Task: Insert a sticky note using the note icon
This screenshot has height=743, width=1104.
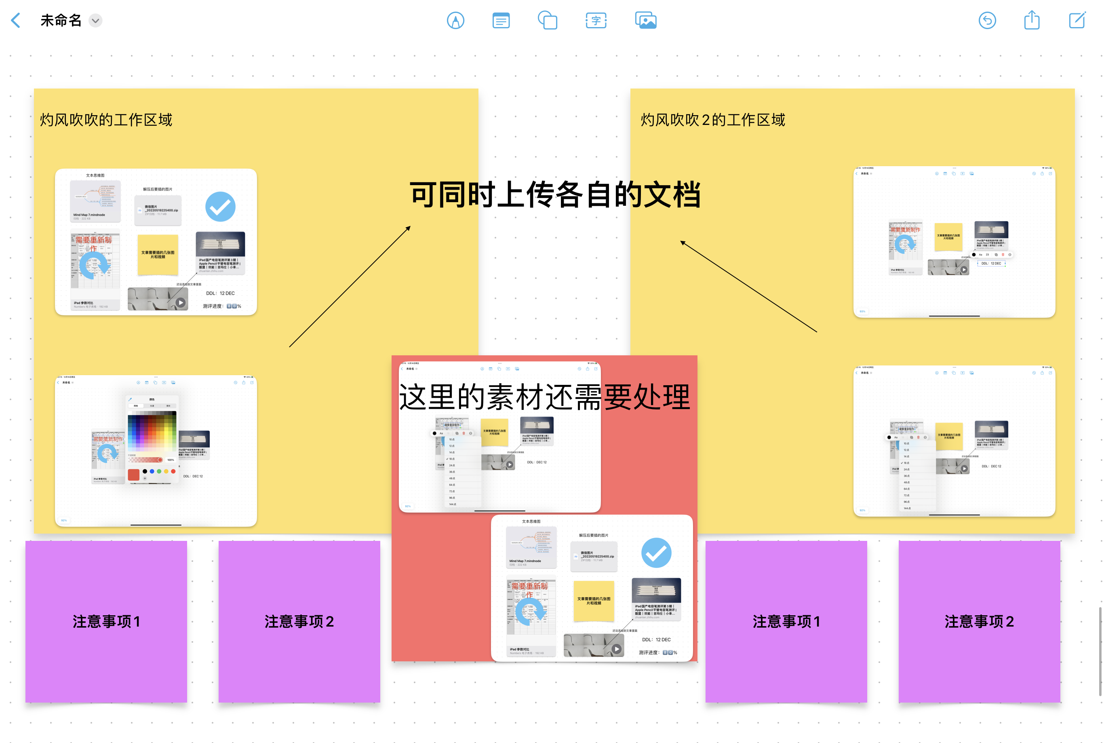Action: [501, 21]
